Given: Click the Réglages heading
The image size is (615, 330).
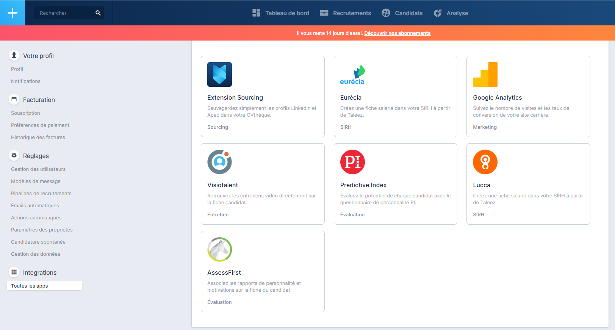Looking at the screenshot, I should pyautogui.click(x=36, y=156).
